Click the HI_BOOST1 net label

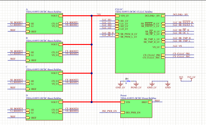tap(17, 22)
